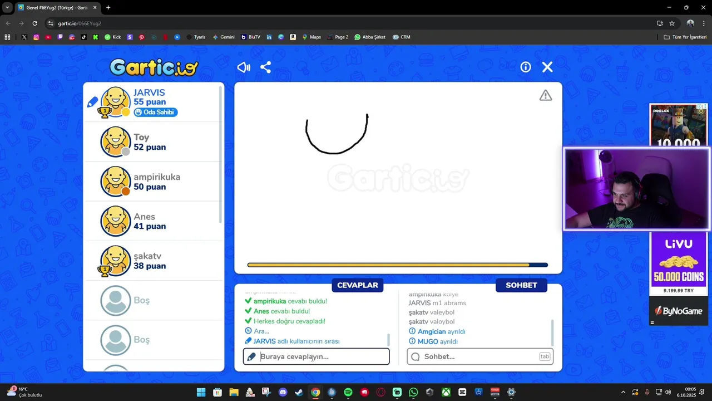Screen dimensions: 712x401
Task: Click the answers panel scrollbar
Action: (x=388, y=340)
